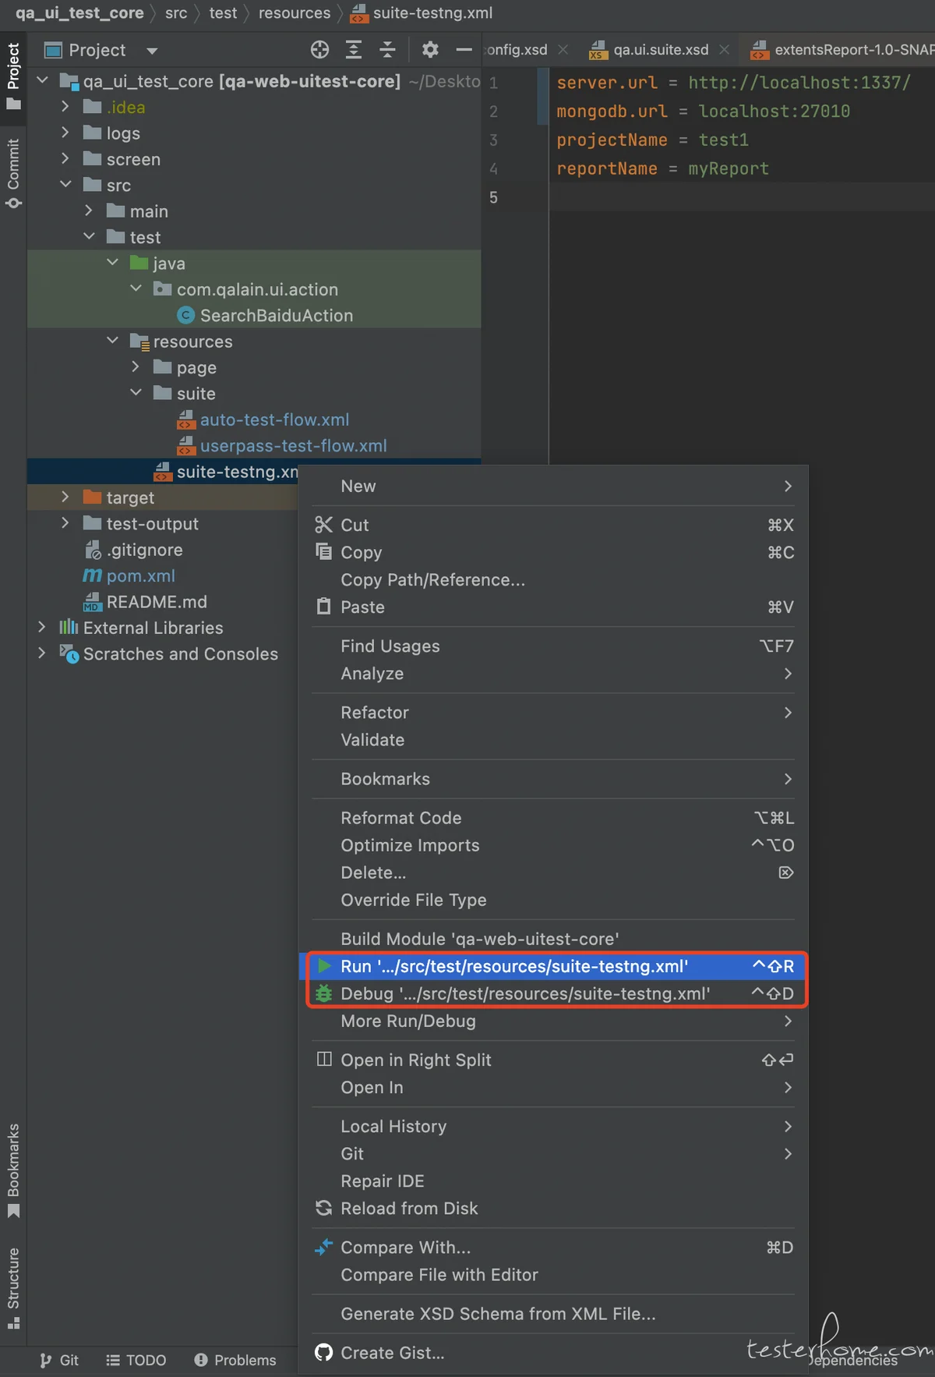
Task: Click the Collapse All icon in Project toolbar
Action: pyautogui.click(x=387, y=50)
